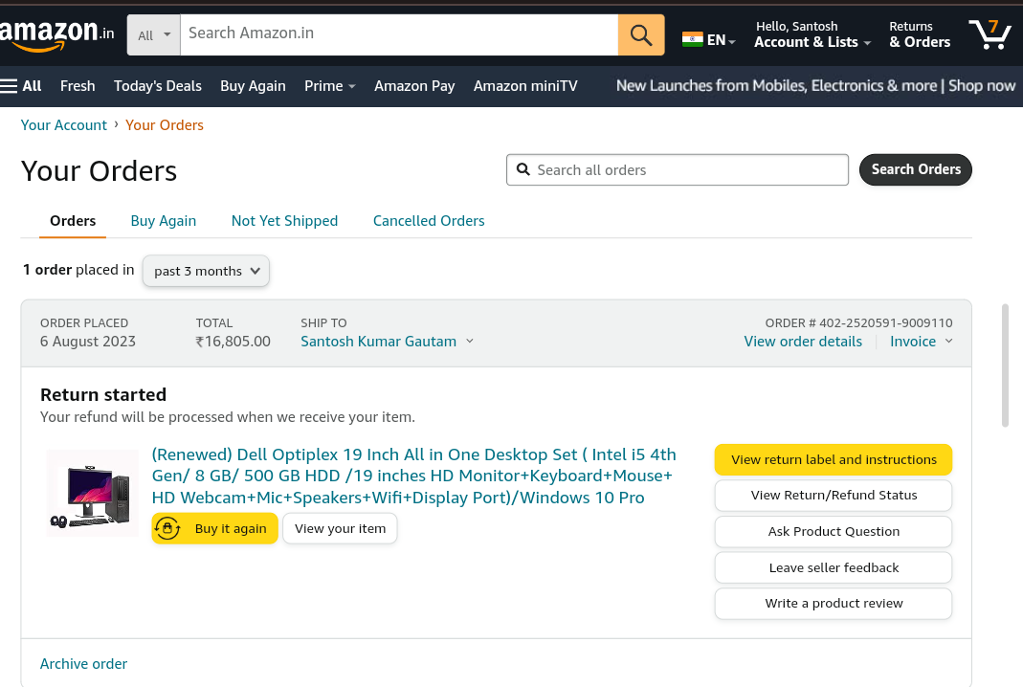Viewport: 1023px width, 687px height.
Task: Open the shopping cart icon
Action: [990, 34]
